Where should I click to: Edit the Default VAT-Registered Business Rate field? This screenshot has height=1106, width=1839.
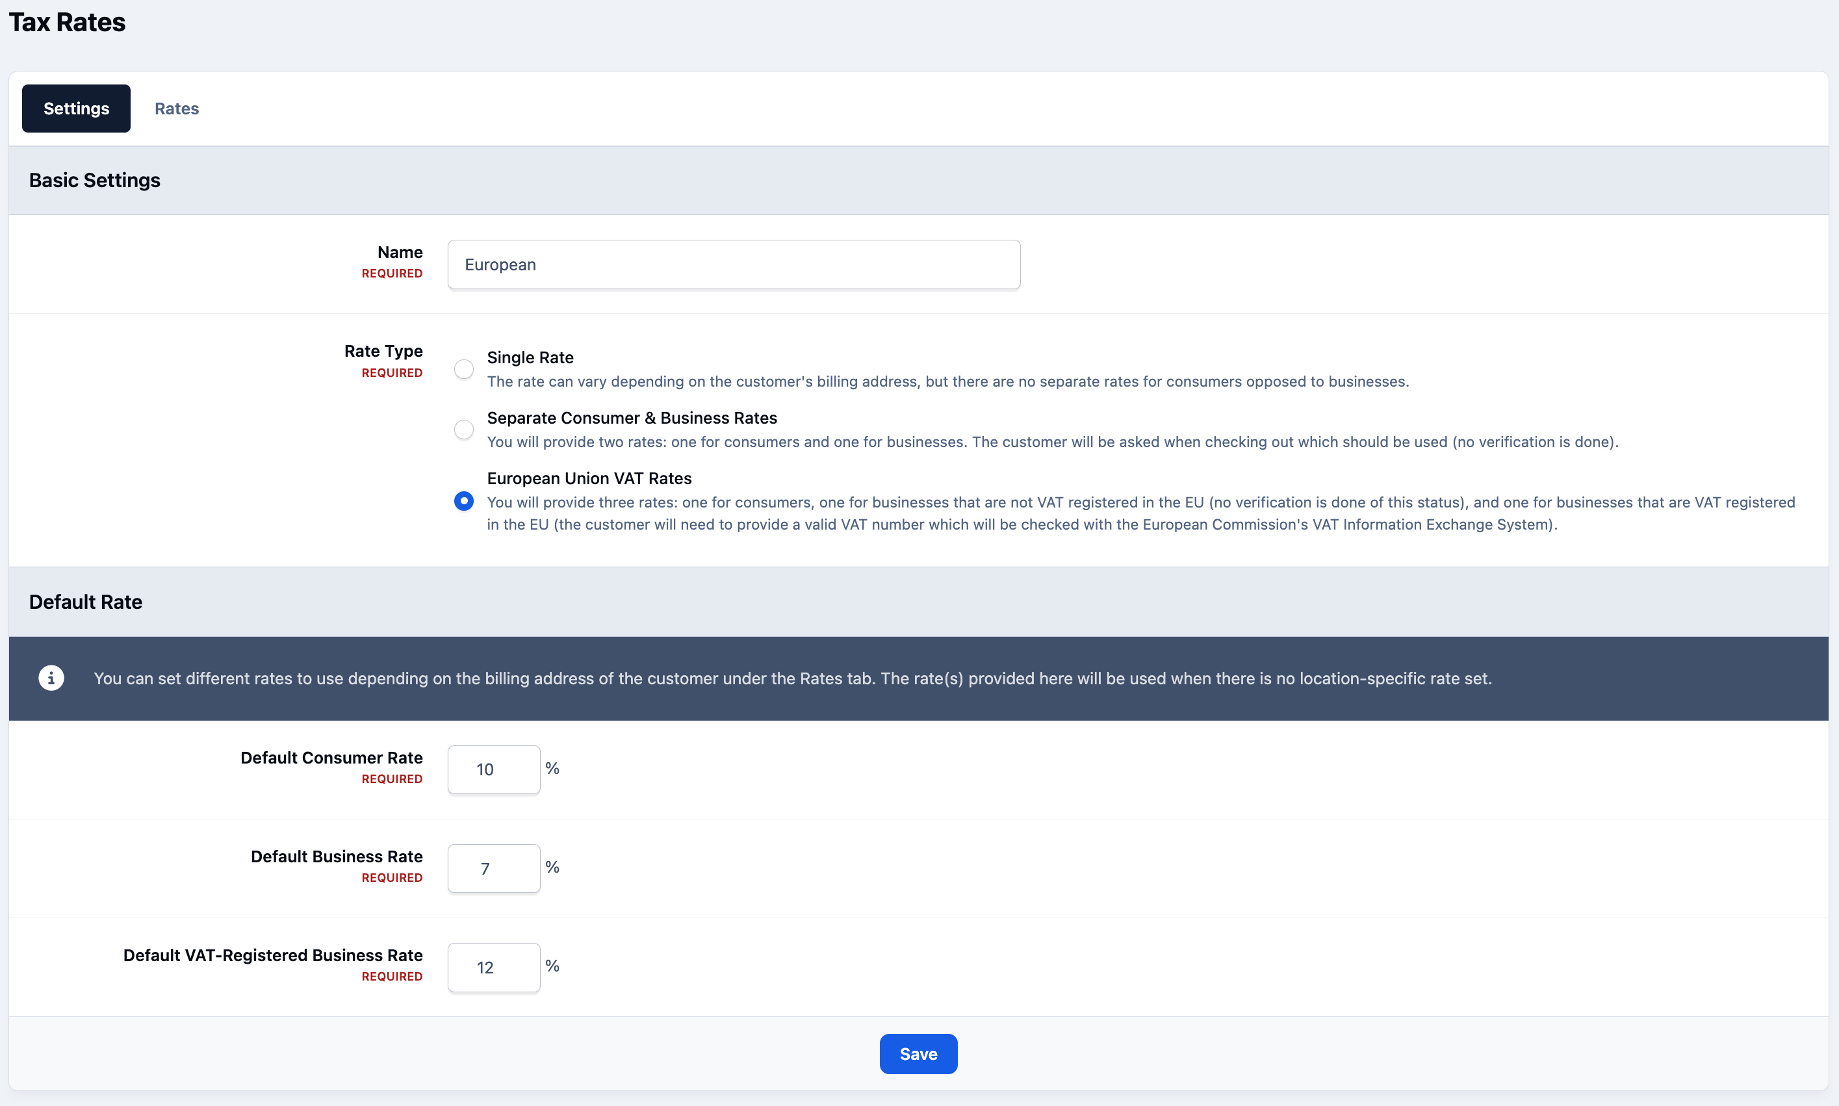tap(494, 968)
